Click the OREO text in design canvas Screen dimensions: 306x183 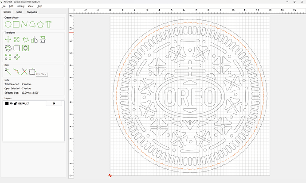coord(190,95)
